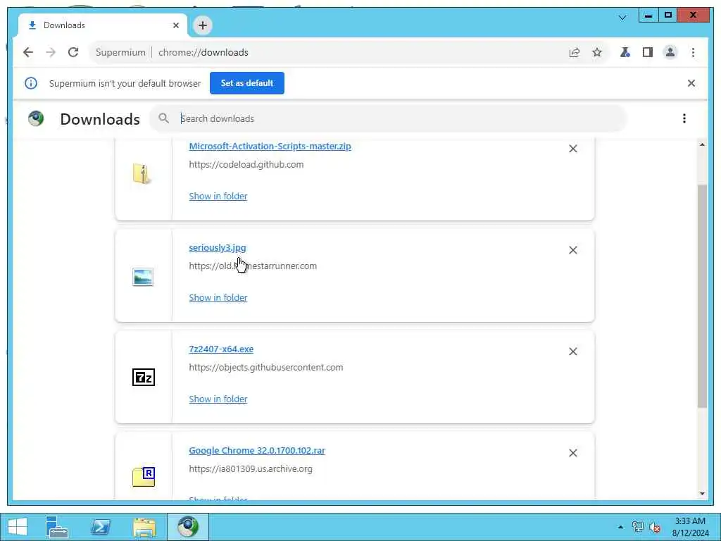Click the search magnifier icon

163,118
